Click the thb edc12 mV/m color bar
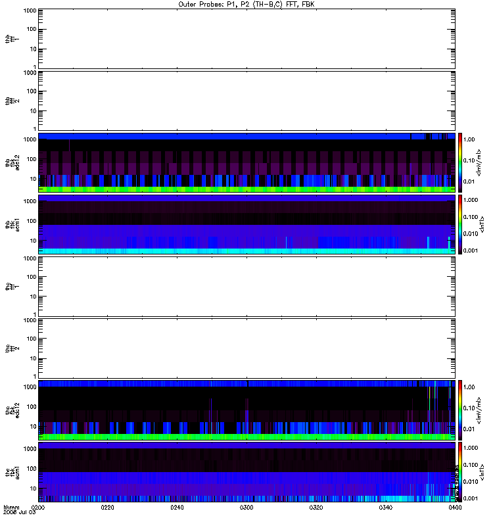Viewport: 493px width, 526px height. tap(460, 162)
